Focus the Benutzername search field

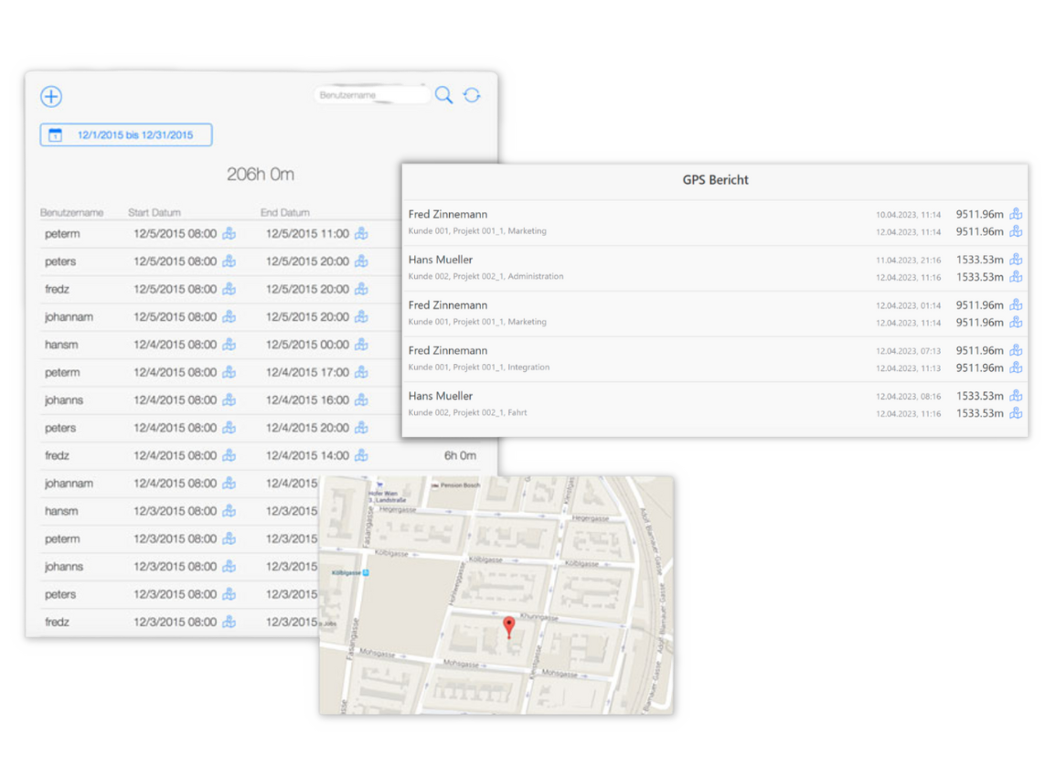point(370,95)
